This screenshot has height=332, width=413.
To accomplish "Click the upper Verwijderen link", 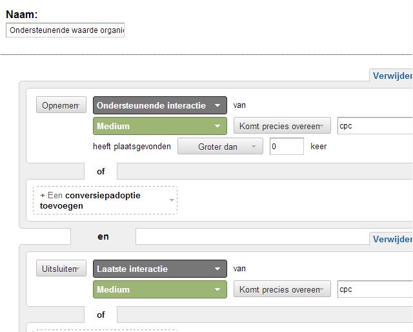I will pyautogui.click(x=392, y=76).
